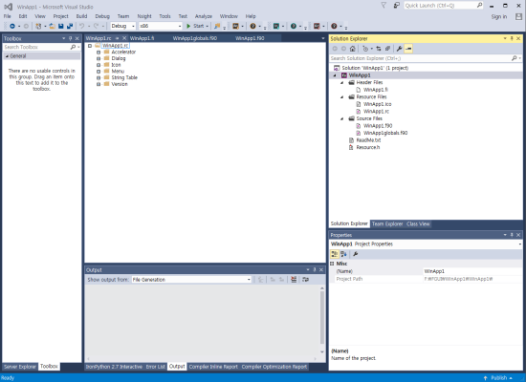Expand the Menu resource folder
The height and width of the screenshot is (382, 526).
click(99, 72)
